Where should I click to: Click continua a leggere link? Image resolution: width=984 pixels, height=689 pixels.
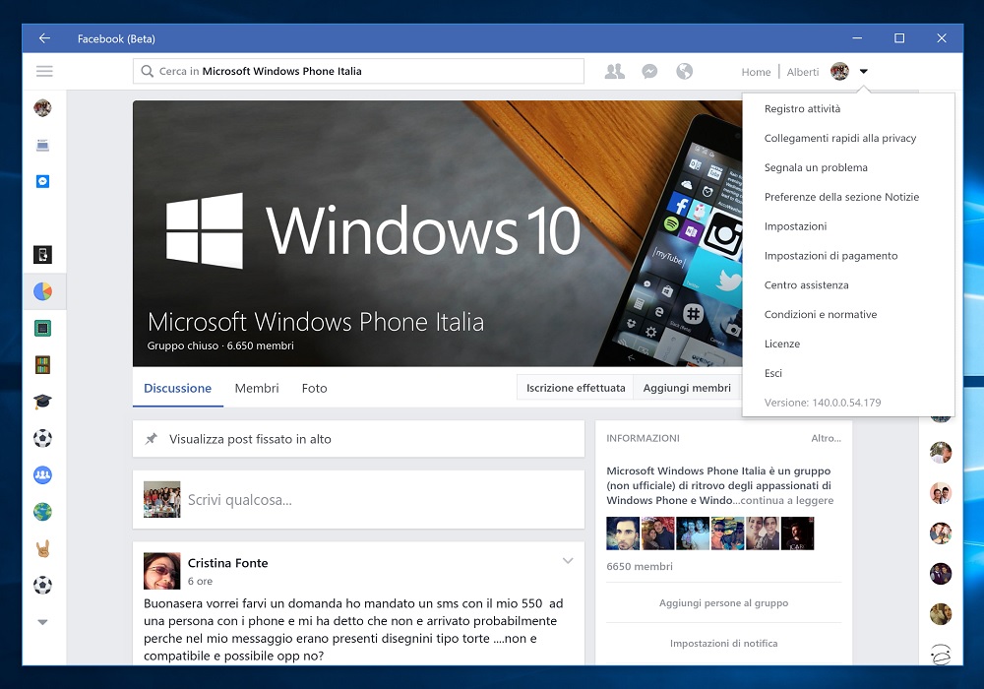787,500
